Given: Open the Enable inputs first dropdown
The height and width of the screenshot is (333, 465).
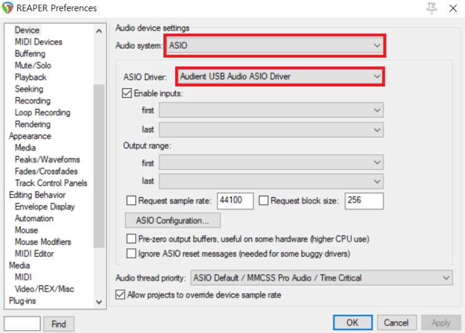Looking at the screenshot, I should pyautogui.click(x=271, y=110).
